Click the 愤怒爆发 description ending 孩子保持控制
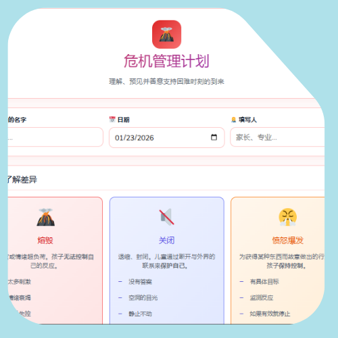Screen dimensions: 338x338 coord(282,261)
